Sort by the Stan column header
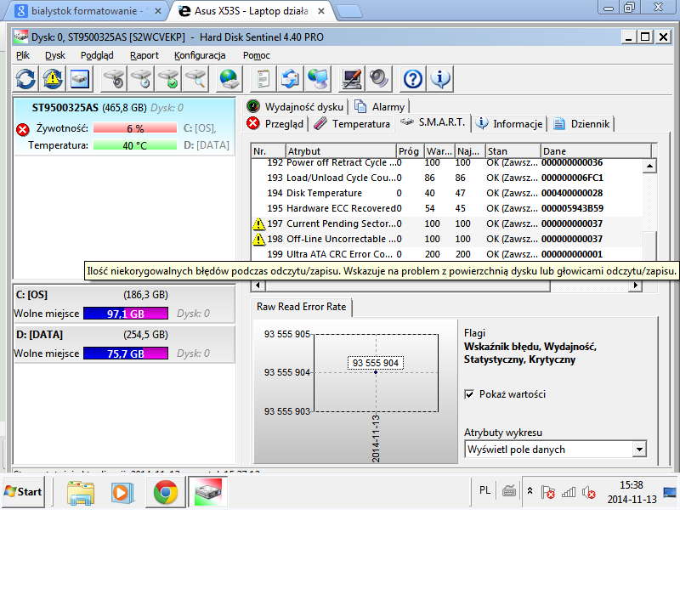The image size is (680, 611). pyautogui.click(x=513, y=151)
